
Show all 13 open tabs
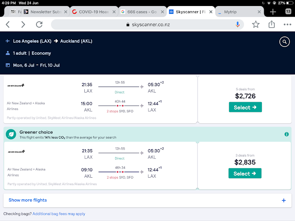click(x=288, y=12)
